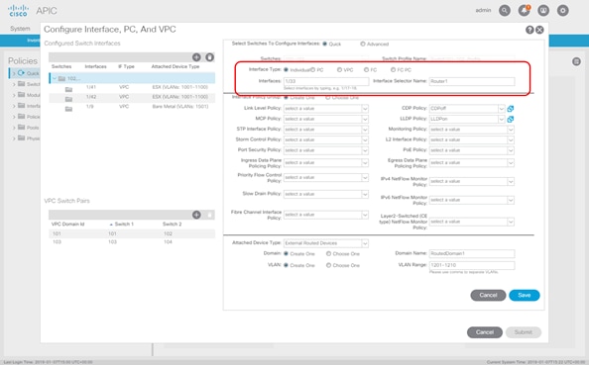The height and width of the screenshot is (365, 589).
Task: Click the Interface Selector Name field
Action: tap(472, 81)
